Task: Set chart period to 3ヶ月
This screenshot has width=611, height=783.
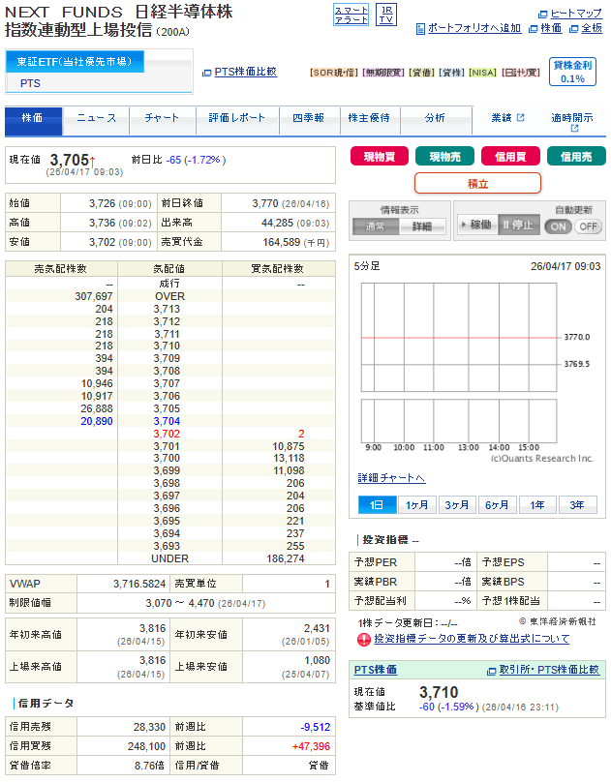Action: click(x=457, y=505)
